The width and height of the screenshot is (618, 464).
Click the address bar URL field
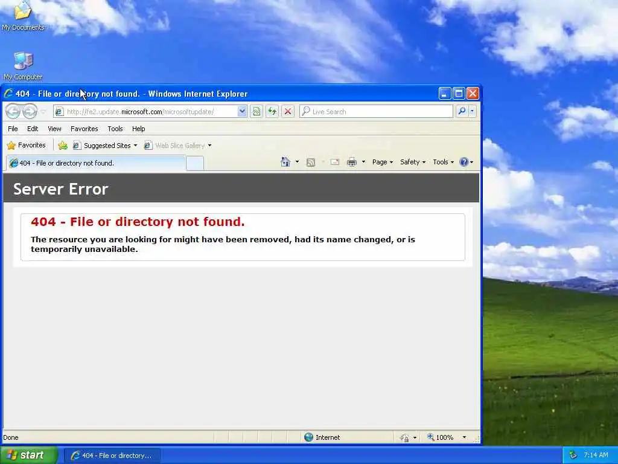pos(151,112)
